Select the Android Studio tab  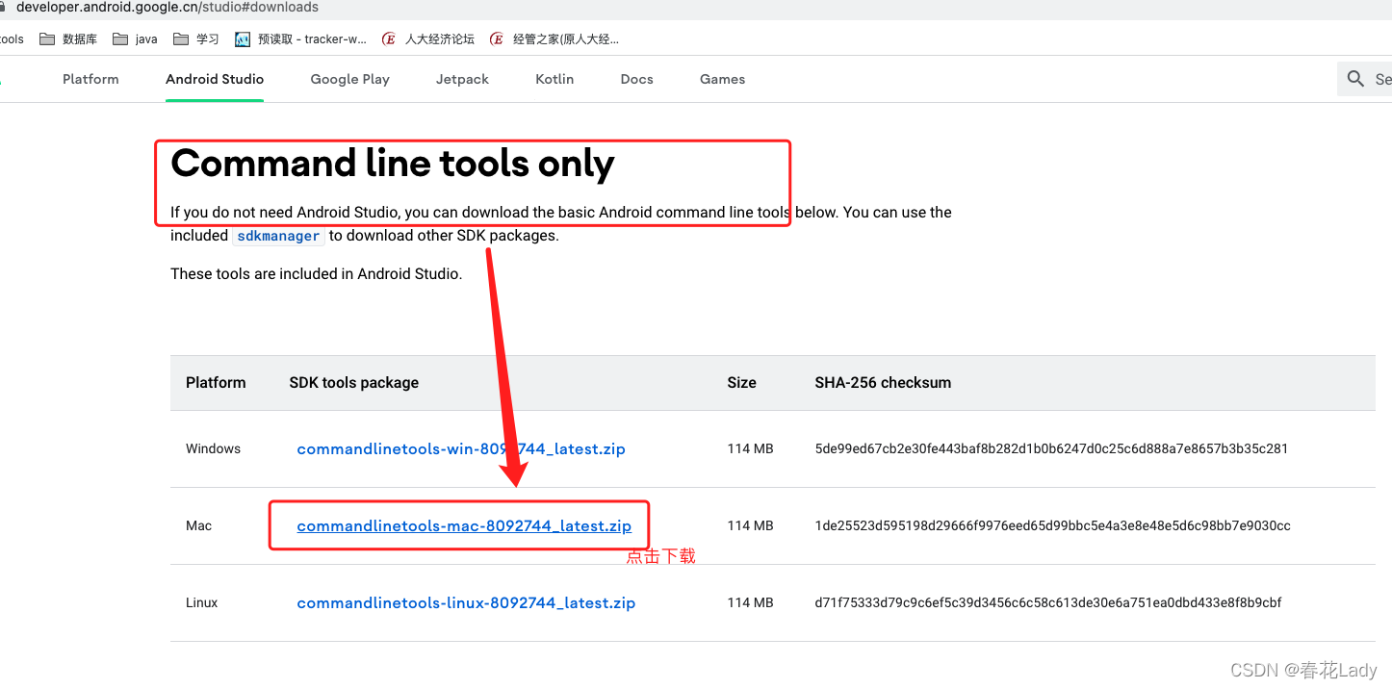(215, 79)
